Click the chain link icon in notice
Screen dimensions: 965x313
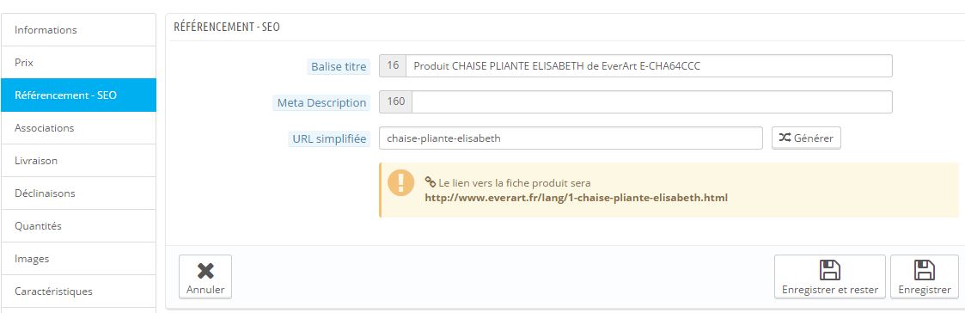pyautogui.click(x=431, y=182)
